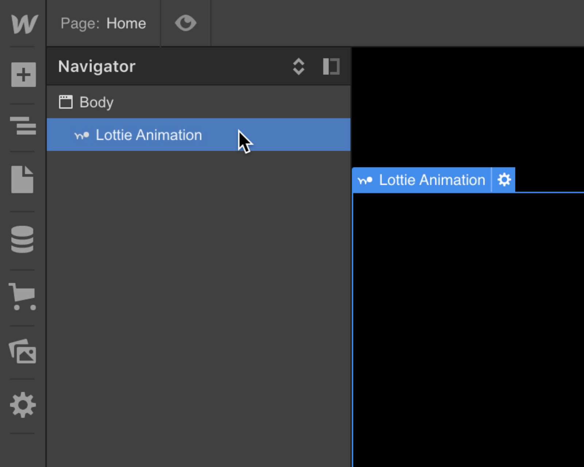Open the Ecommerce cart panel
This screenshot has width=584, height=467.
(x=23, y=297)
